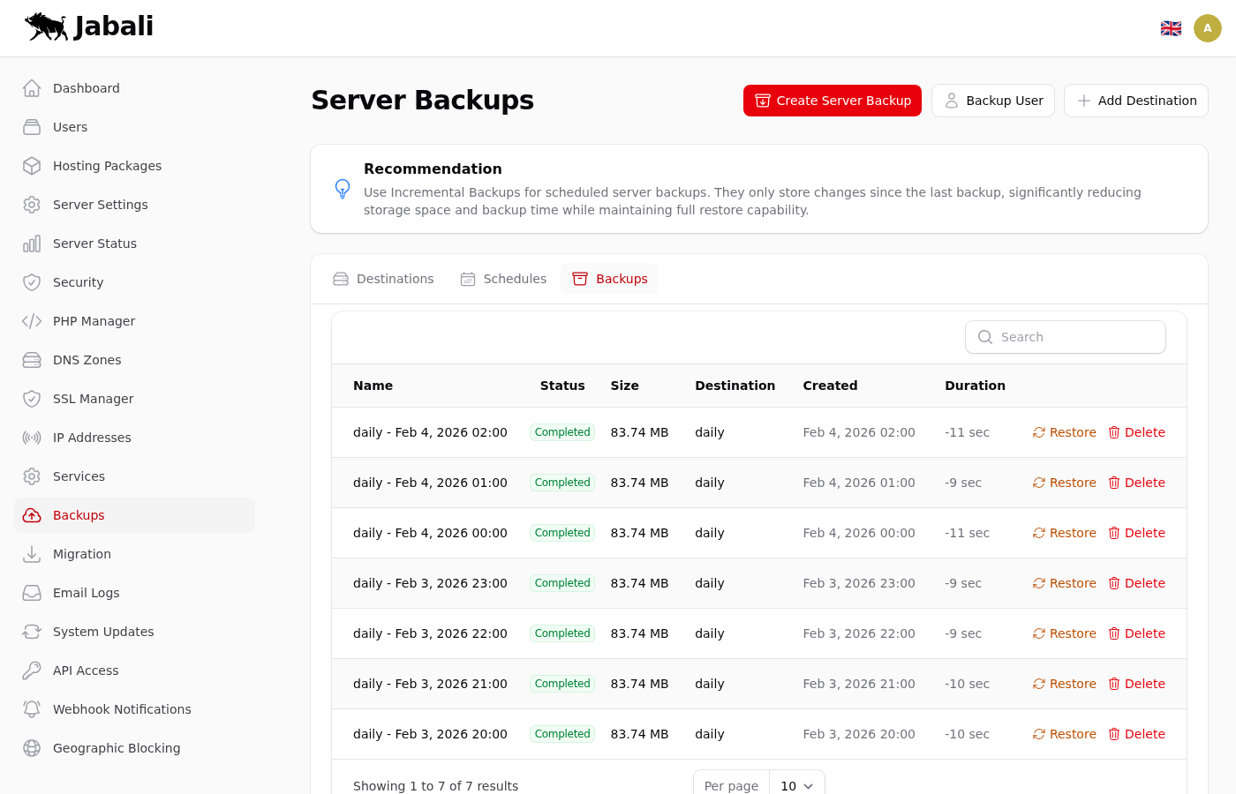Viewport: 1236px width, 794px height.
Task: Expand the Per page dropdown
Action: click(x=796, y=785)
